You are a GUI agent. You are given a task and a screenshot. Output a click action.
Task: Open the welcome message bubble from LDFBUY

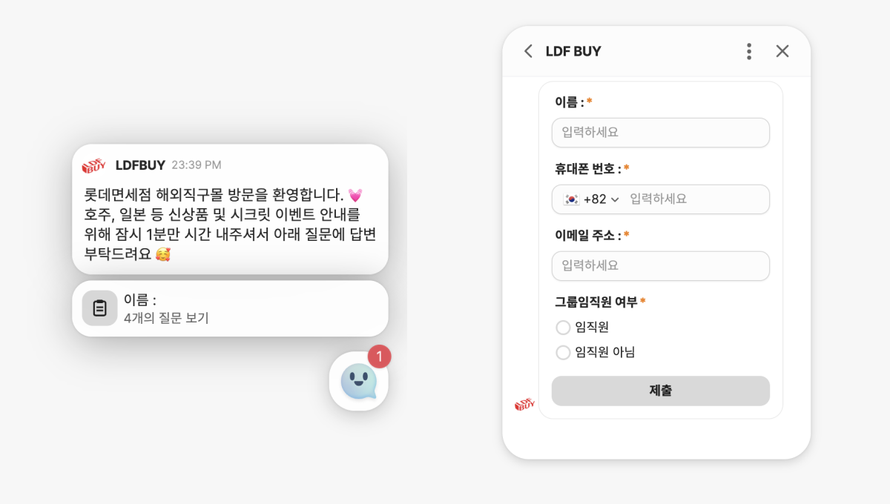point(230,210)
